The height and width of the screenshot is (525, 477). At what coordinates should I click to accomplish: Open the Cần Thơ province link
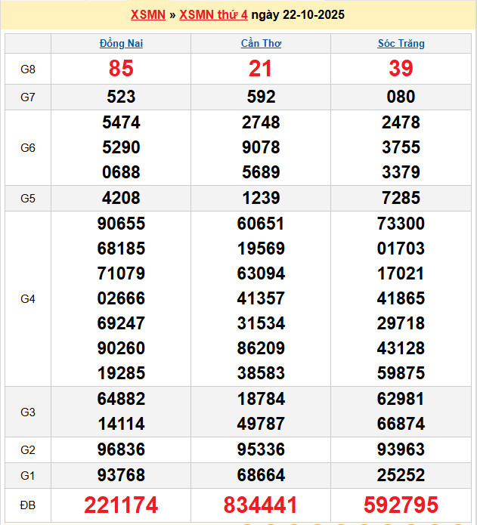click(261, 44)
